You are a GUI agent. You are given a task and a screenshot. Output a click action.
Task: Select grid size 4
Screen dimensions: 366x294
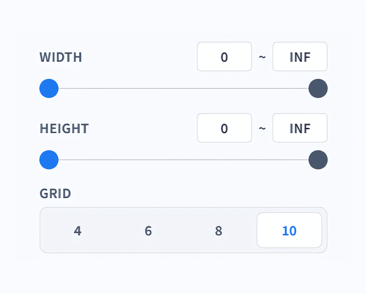click(78, 231)
